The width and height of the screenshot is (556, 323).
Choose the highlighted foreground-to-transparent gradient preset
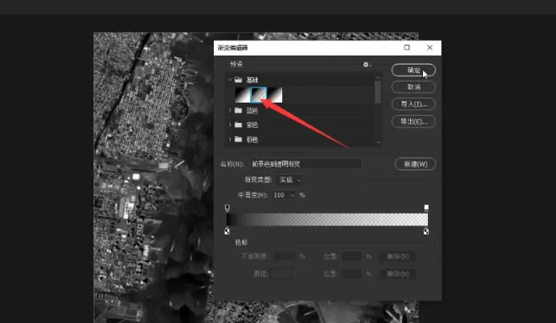(259, 94)
